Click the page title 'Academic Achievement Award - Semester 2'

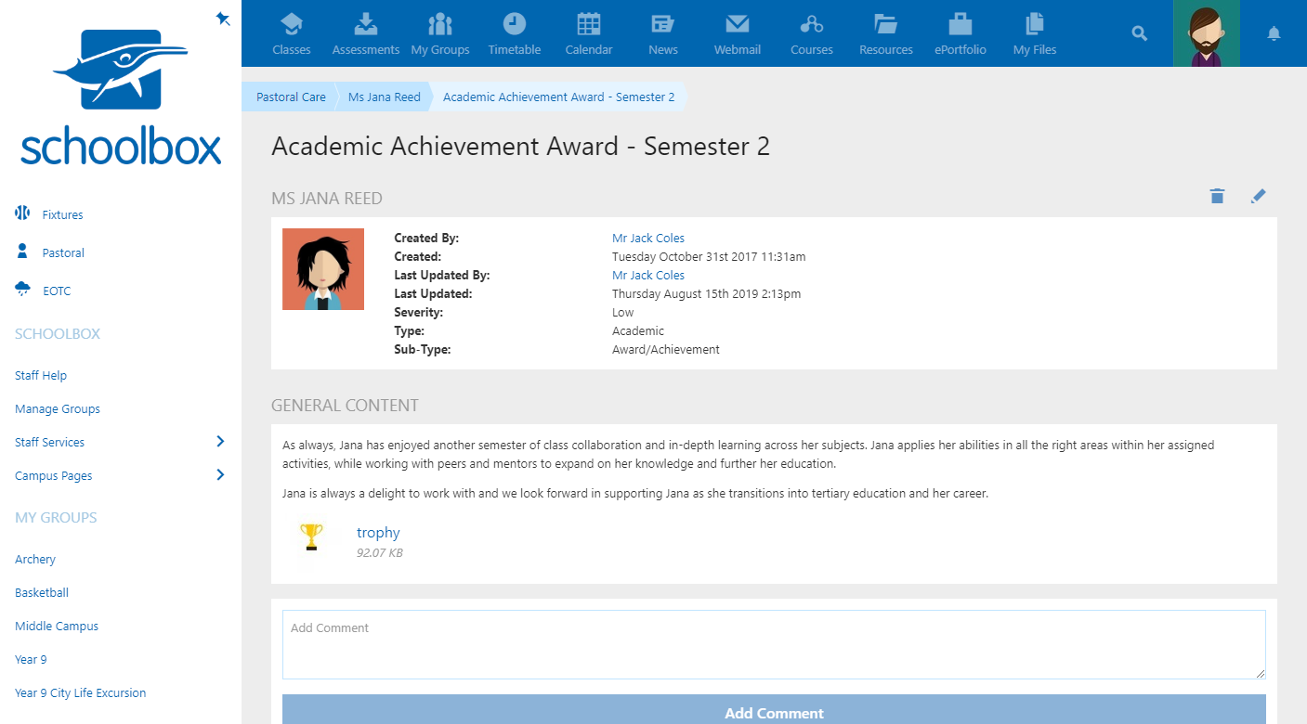click(520, 147)
